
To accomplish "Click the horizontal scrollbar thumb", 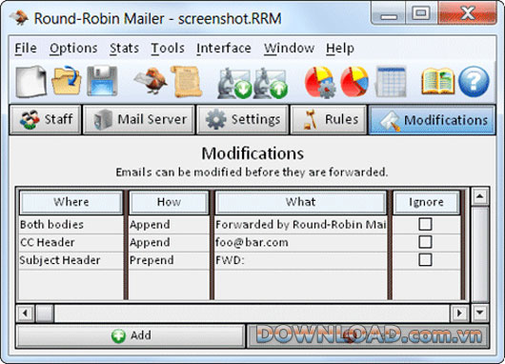I will tap(45, 313).
